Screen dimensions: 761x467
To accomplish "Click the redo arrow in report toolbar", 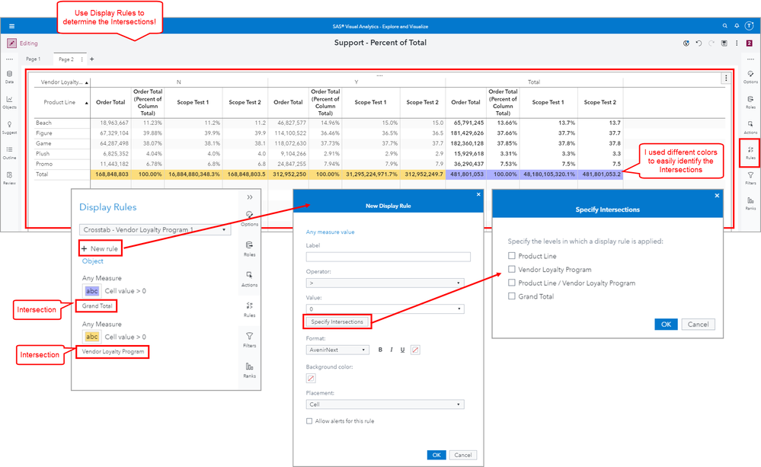I will tap(711, 43).
